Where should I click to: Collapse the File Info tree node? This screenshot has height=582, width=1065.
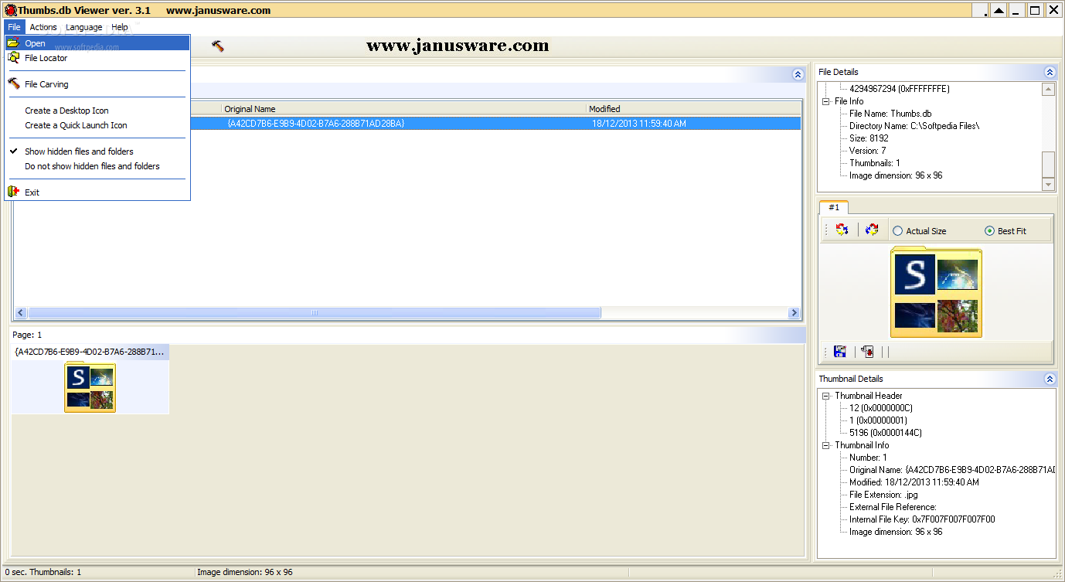point(826,101)
